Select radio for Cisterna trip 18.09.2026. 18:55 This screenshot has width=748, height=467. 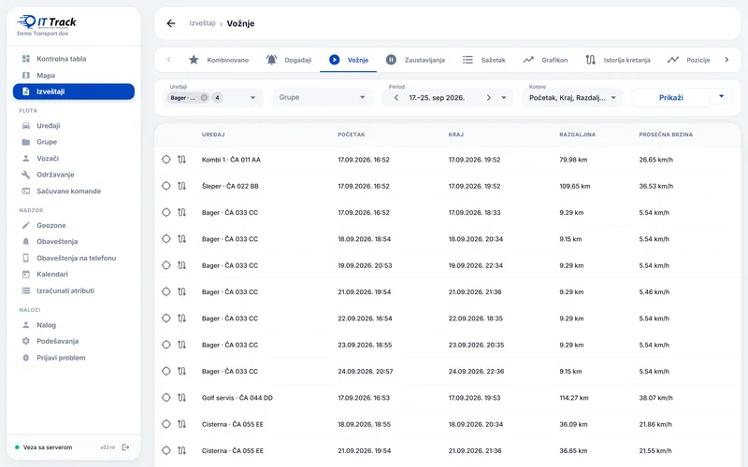[x=166, y=424]
